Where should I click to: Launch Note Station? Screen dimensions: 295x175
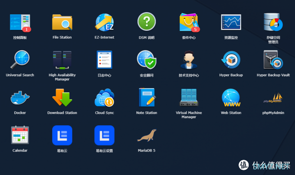(147, 97)
